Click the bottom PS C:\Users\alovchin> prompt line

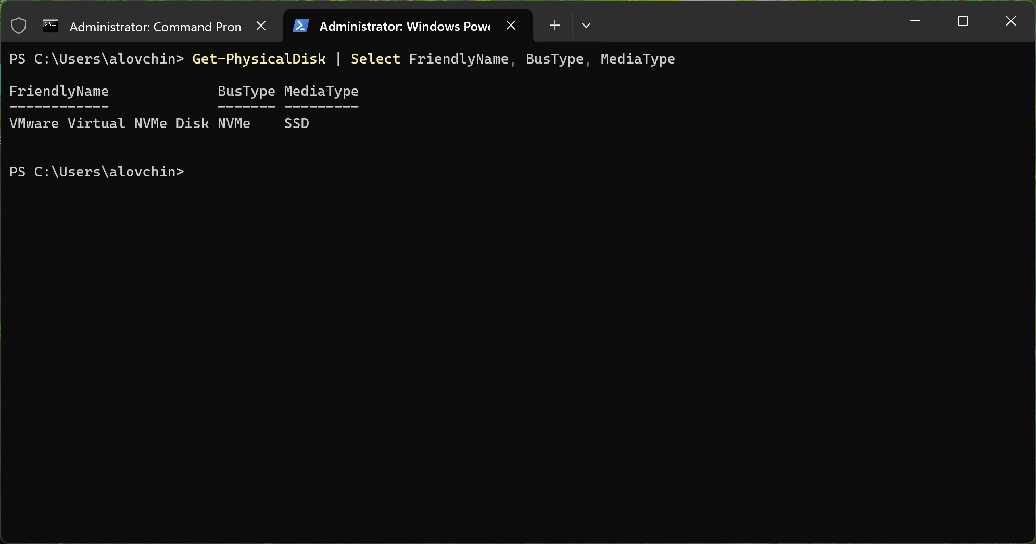point(97,172)
